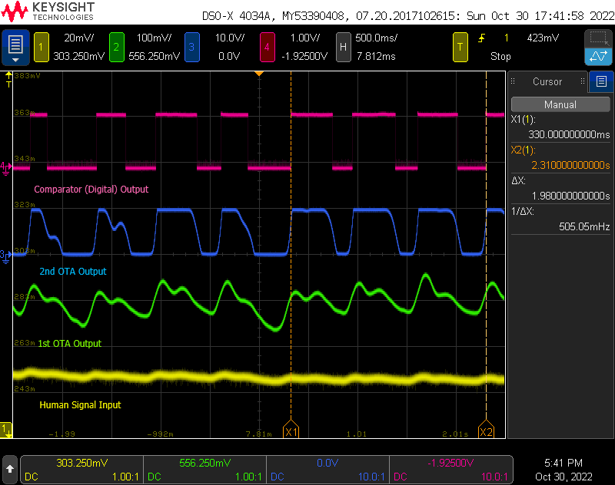
Task: Click the date and time display
Action: point(565,469)
